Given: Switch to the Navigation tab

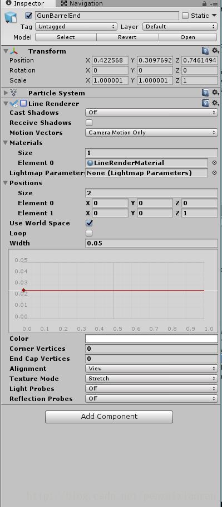Looking at the screenshot, I should 82,3.
